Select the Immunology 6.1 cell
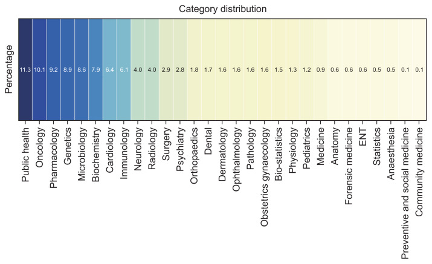 point(124,70)
